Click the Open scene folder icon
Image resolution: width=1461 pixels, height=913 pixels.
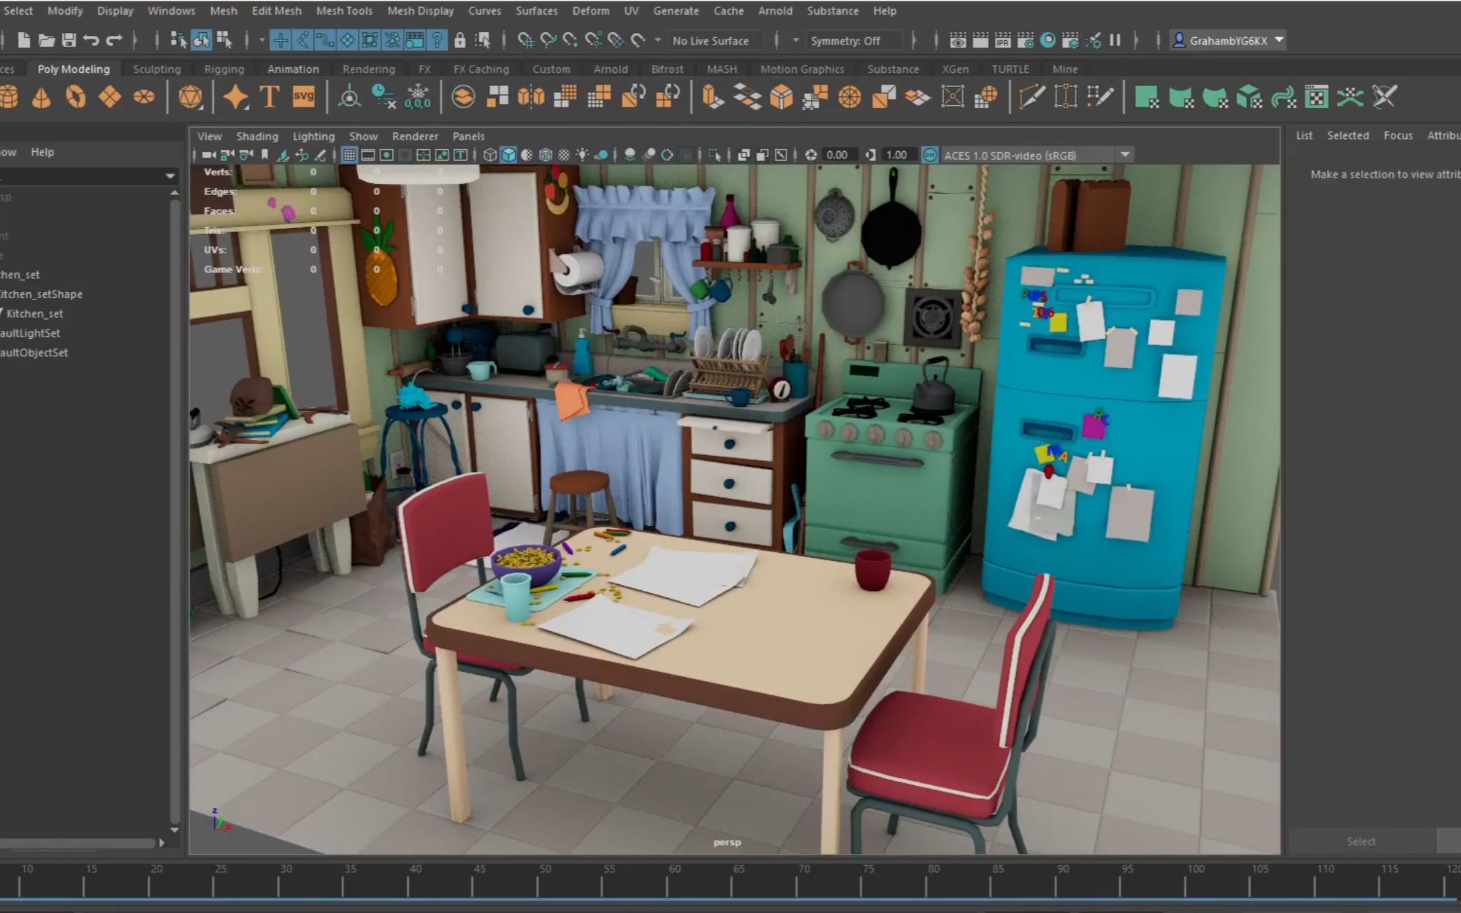tap(46, 40)
